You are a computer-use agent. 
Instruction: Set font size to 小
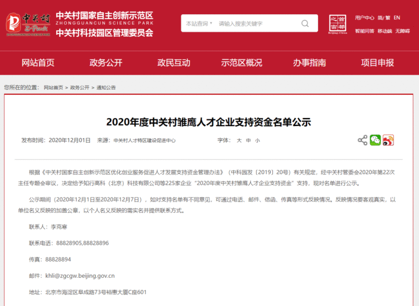point(258,140)
